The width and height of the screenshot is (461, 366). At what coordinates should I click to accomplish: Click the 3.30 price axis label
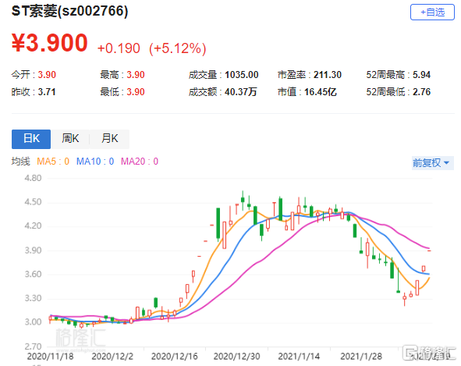tap(33, 298)
